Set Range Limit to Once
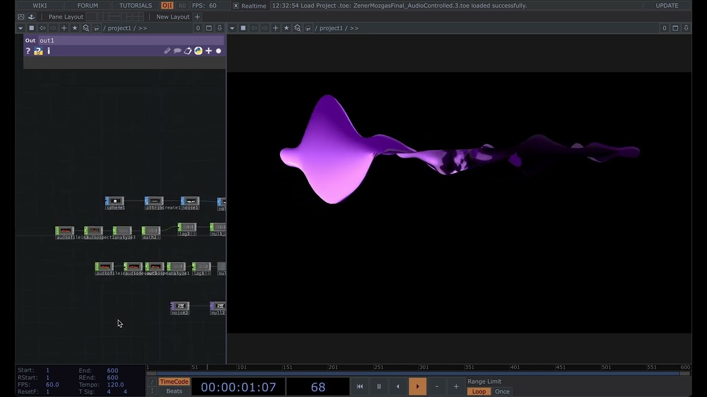This screenshot has width=707, height=397. click(x=502, y=391)
